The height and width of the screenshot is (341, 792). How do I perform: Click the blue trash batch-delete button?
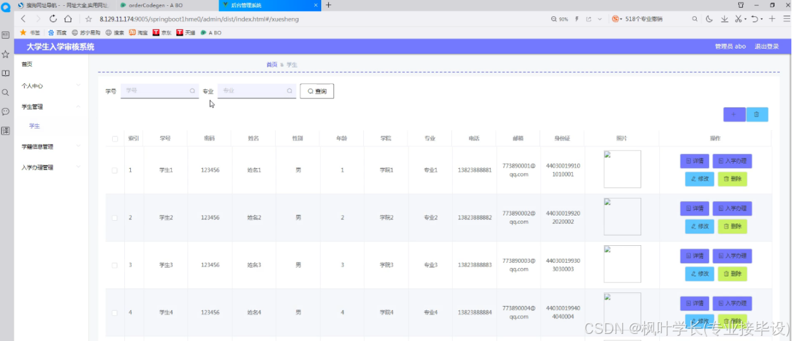pyautogui.click(x=757, y=115)
